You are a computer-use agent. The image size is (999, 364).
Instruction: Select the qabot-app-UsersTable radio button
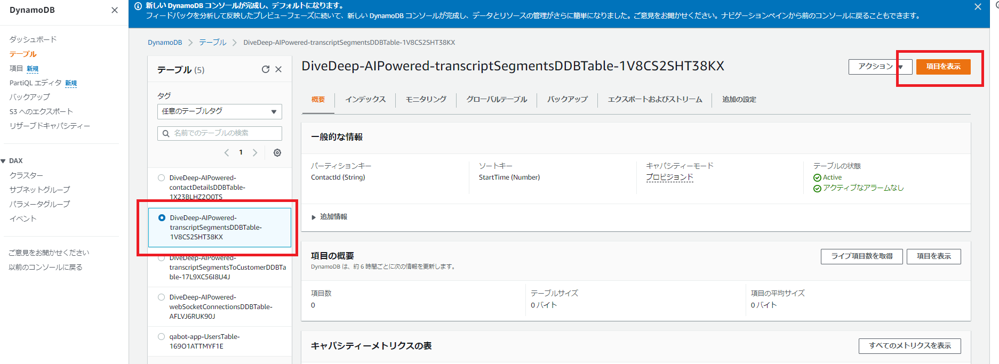click(x=162, y=337)
